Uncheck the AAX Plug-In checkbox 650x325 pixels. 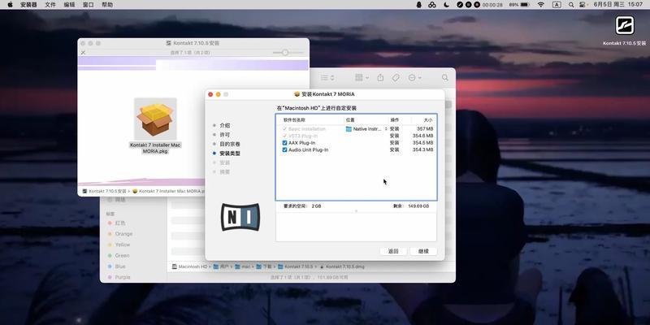284,143
